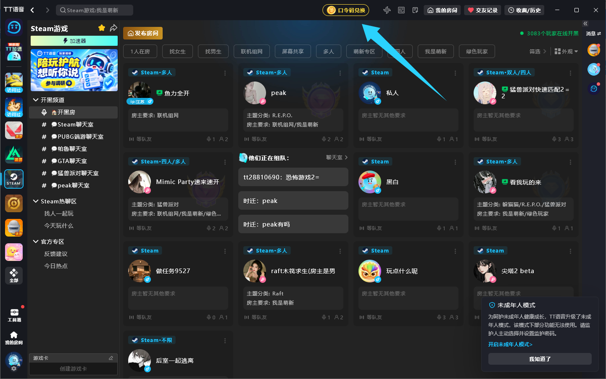Open the TT加速 sidebar icon
This screenshot has height=379, width=606.
(14, 51)
